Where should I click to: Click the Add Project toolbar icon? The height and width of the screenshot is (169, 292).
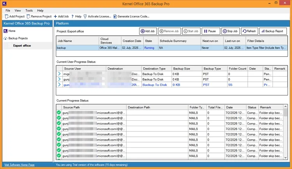point(7,16)
